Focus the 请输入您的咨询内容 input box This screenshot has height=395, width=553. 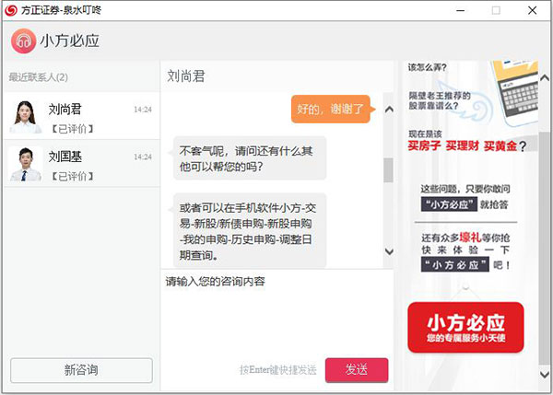coord(276,313)
